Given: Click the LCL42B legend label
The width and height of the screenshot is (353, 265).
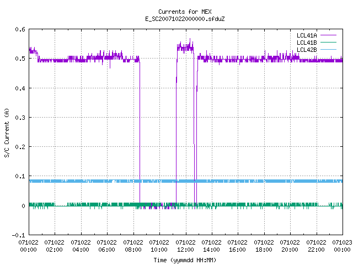Looking at the screenshot, I should click(307, 50).
